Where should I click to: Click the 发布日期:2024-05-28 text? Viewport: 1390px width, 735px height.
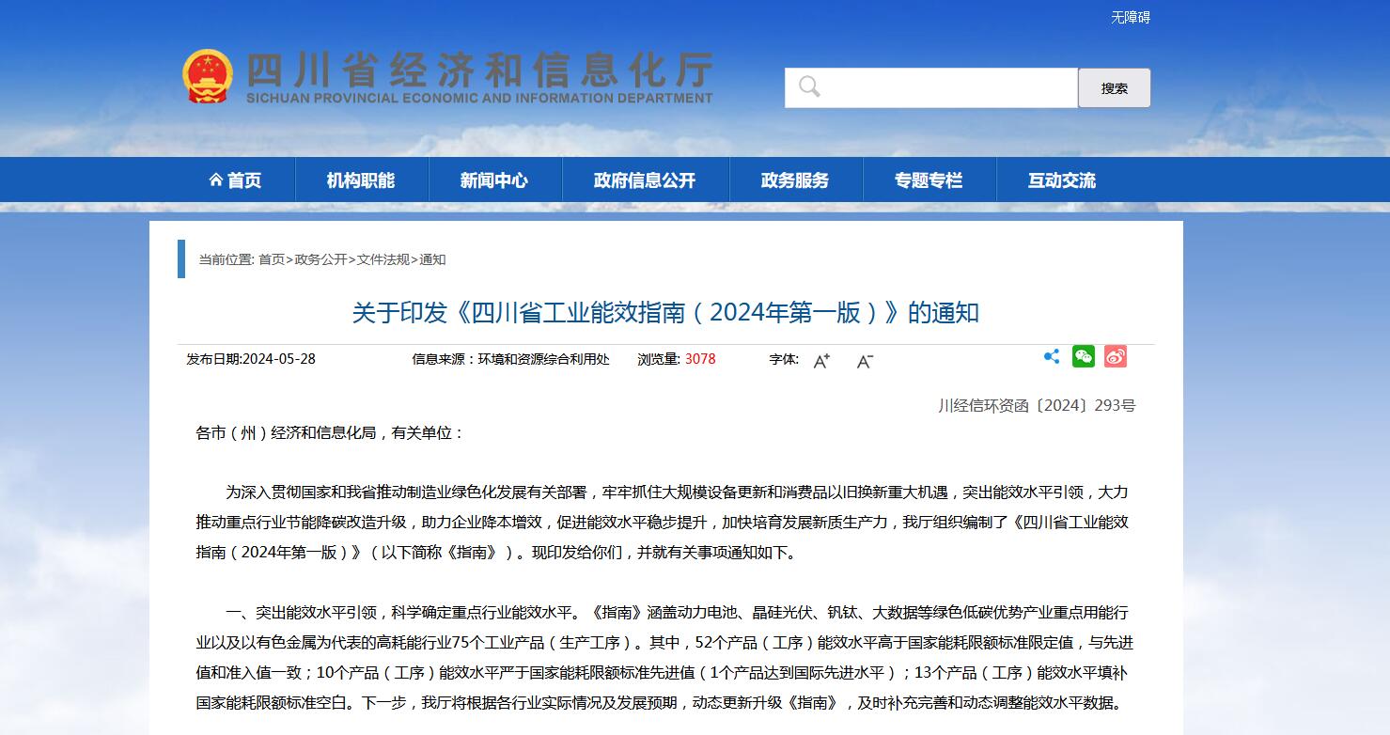pos(251,359)
